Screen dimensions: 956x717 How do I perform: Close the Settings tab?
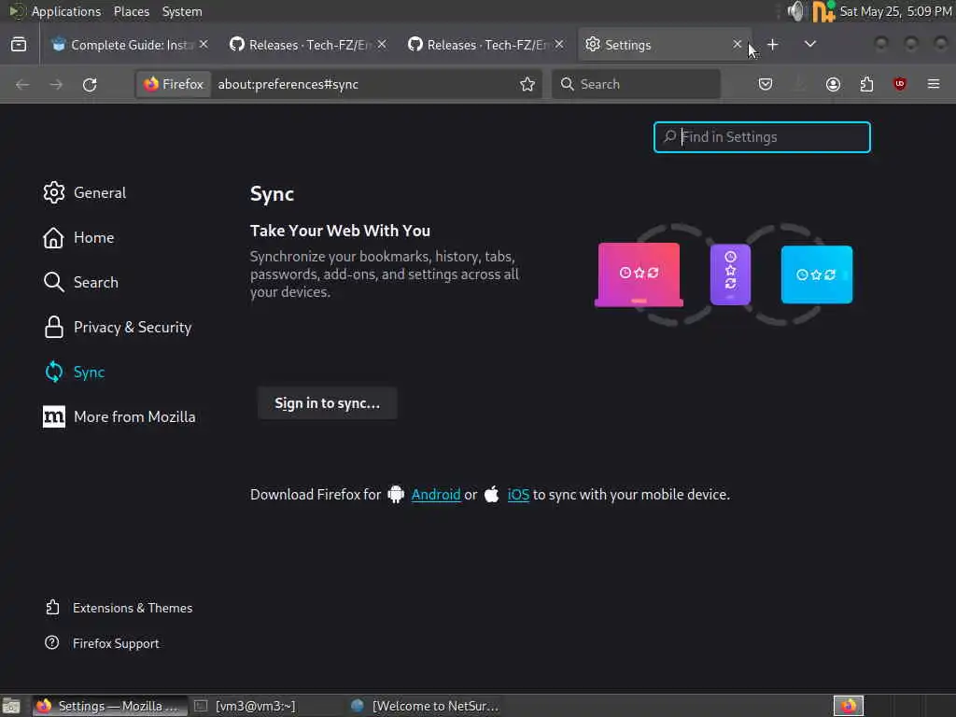pyautogui.click(x=738, y=45)
